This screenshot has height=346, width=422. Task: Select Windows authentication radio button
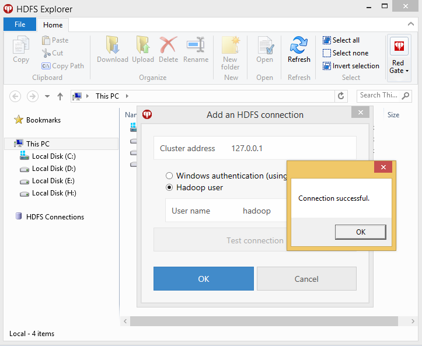(x=169, y=176)
